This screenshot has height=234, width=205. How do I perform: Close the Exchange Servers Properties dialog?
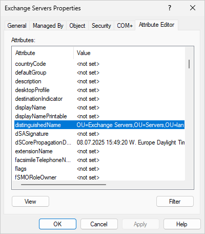[x=193, y=8]
